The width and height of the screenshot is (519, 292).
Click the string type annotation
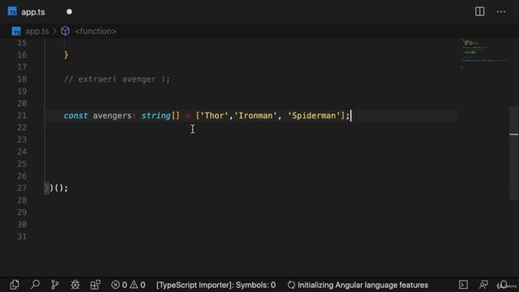pyautogui.click(x=156, y=115)
